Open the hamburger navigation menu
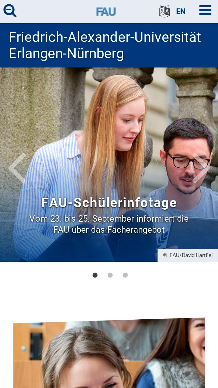The width and height of the screenshot is (218, 388). coord(205,10)
